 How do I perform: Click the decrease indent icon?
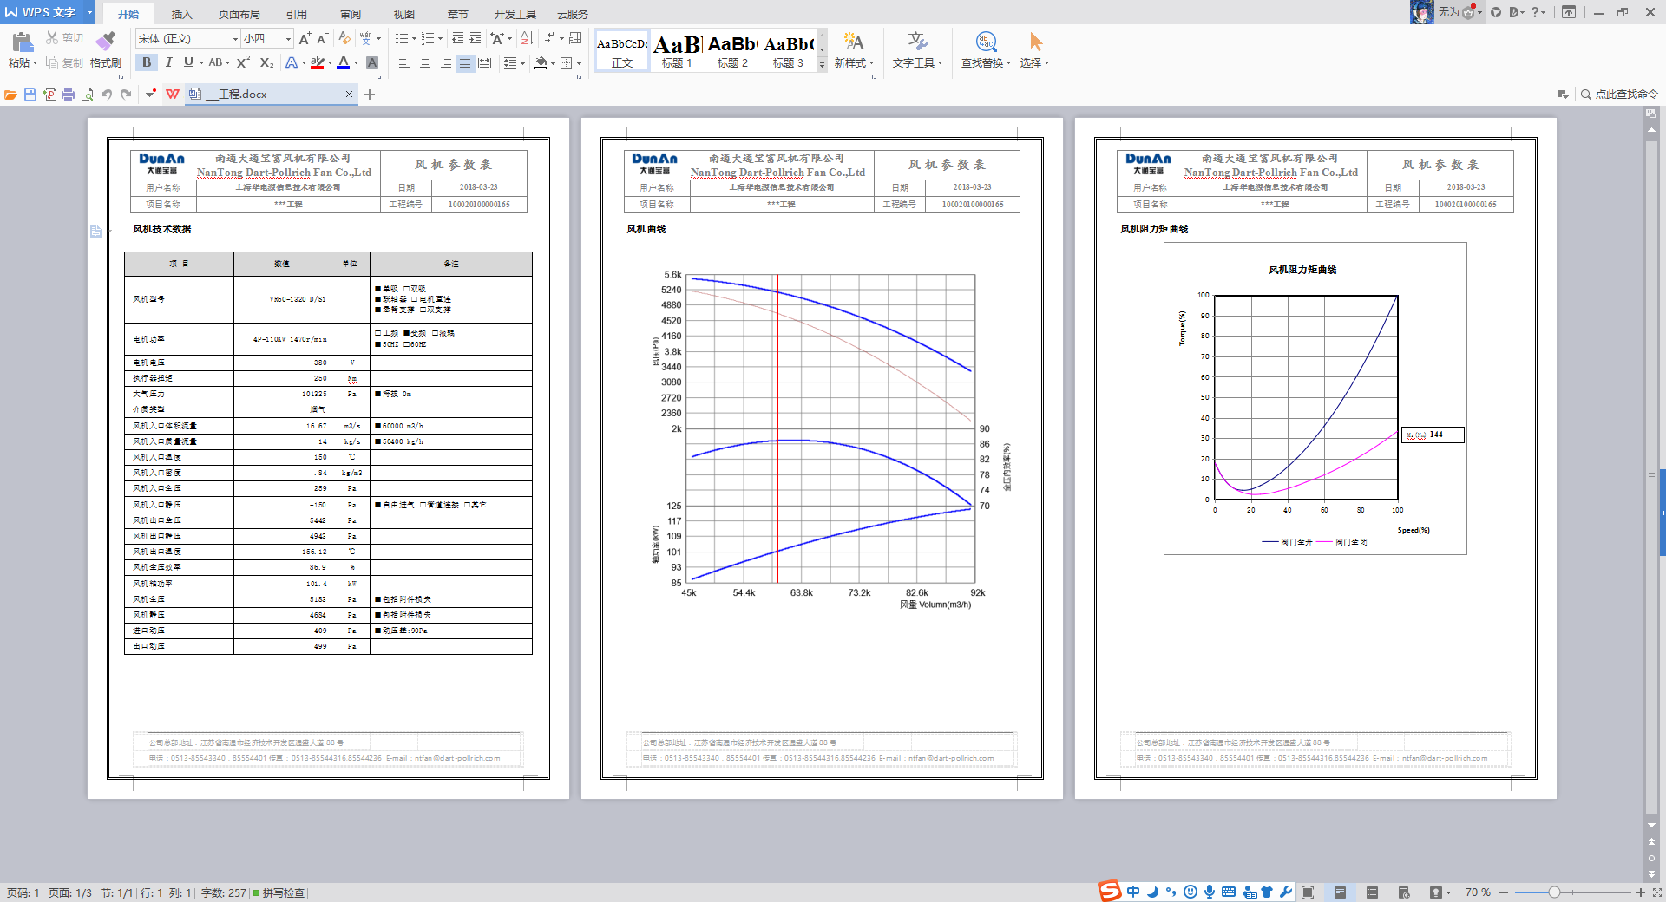coord(457,38)
